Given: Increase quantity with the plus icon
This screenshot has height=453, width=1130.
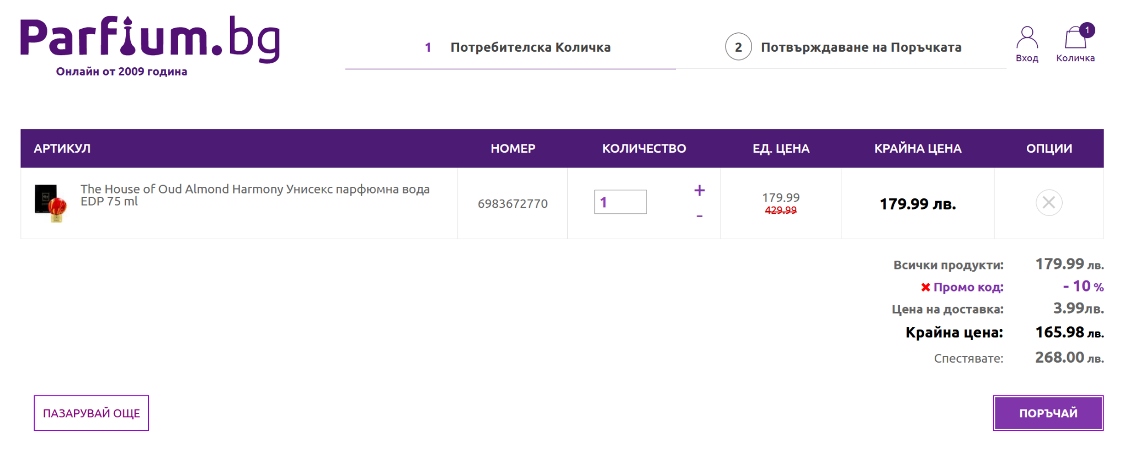Looking at the screenshot, I should [699, 191].
